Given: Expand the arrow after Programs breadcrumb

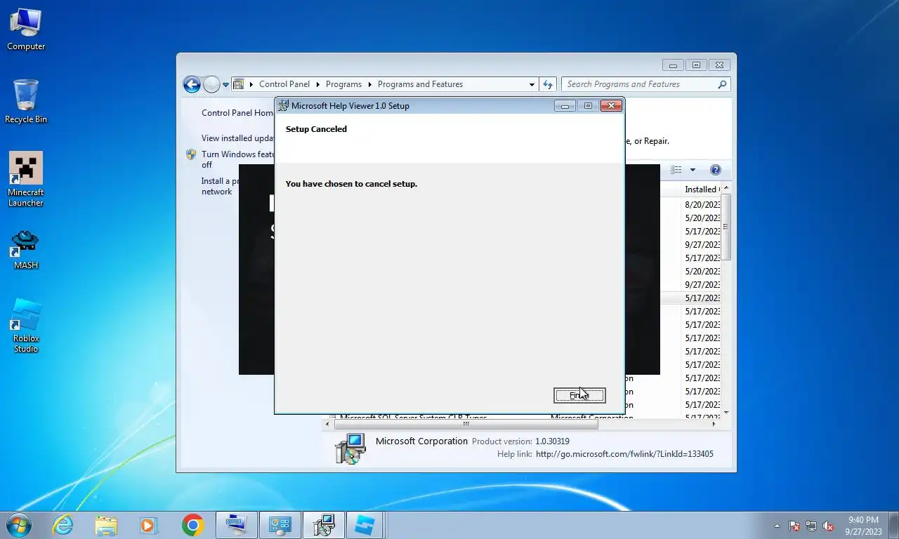Looking at the screenshot, I should tap(369, 84).
